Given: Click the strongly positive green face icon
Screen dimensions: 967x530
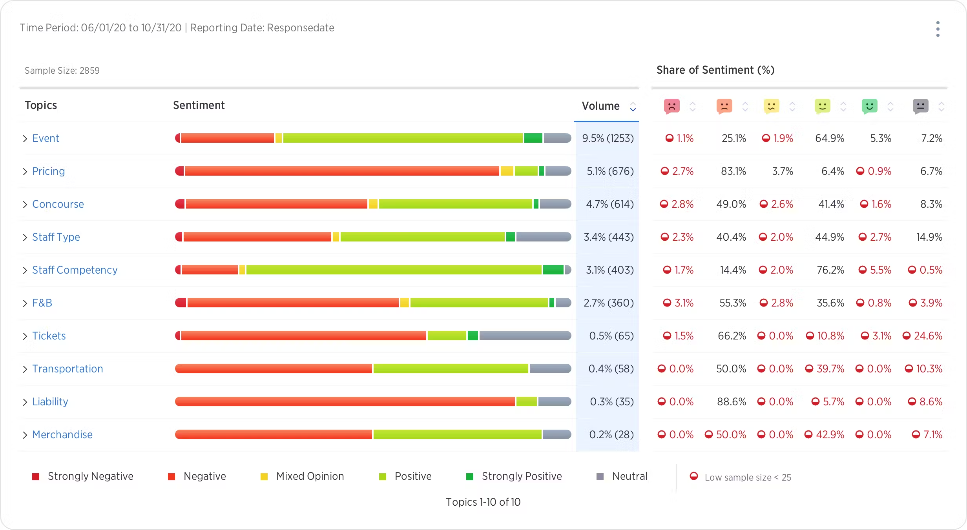Looking at the screenshot, I should pyautogui.click(x=869, y=106).
